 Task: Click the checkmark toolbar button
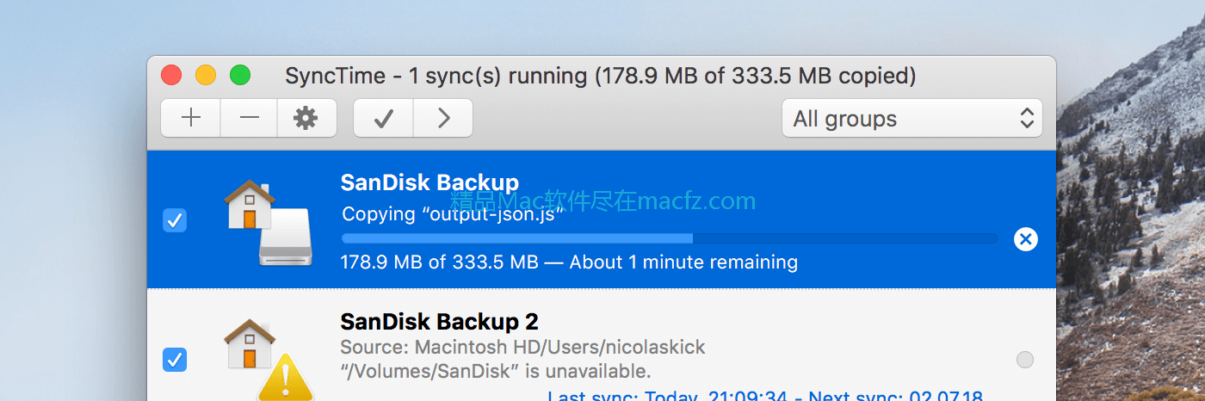click(x=384, y=118)
